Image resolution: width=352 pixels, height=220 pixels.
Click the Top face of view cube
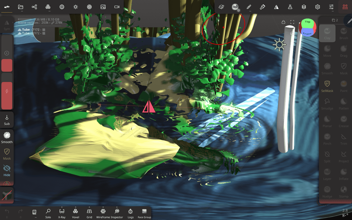[307, 22]
